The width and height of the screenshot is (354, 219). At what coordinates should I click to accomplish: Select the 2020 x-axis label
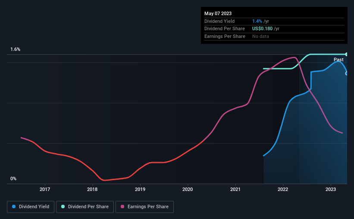point(188,189)
